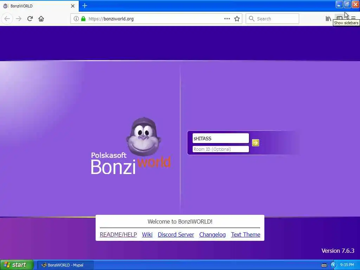Click the search magnifier icon

tap(251, 19)
